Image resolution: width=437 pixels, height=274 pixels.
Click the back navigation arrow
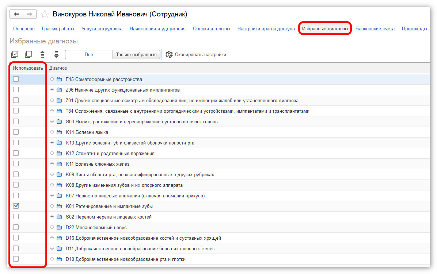[x=16, y=14]
